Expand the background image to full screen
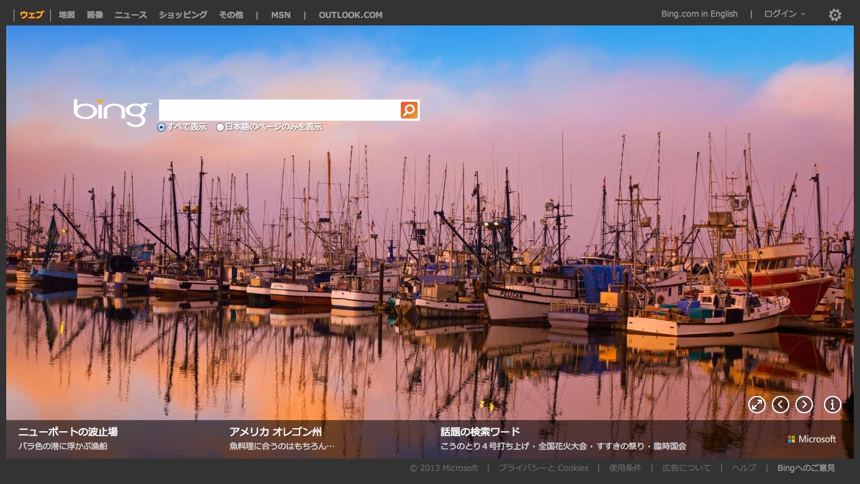This screenshot has height=484, width=860. point(756,405)
